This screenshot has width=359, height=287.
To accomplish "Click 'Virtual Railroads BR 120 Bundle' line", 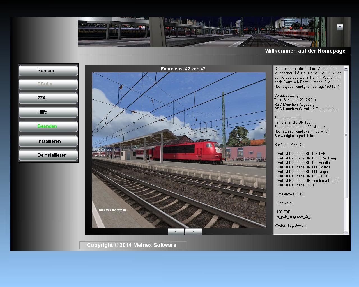I will click(x=304, y=163).
